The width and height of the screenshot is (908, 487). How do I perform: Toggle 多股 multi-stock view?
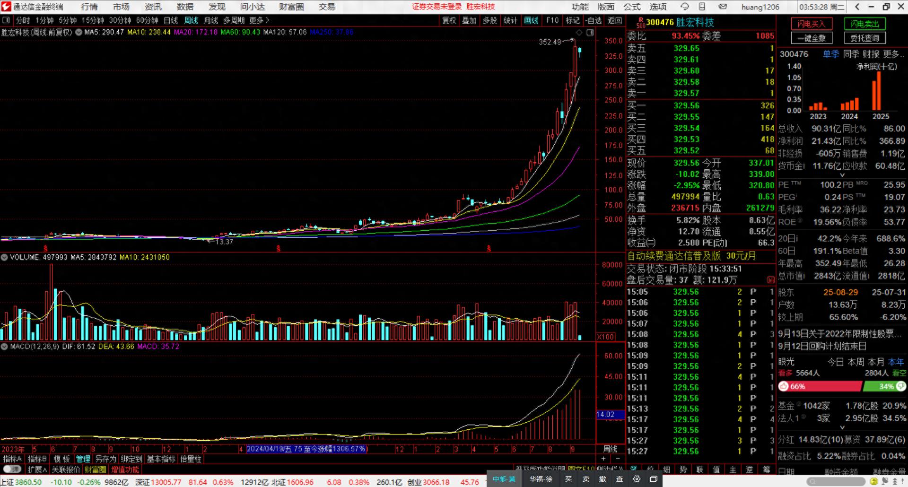pos(490,20)
